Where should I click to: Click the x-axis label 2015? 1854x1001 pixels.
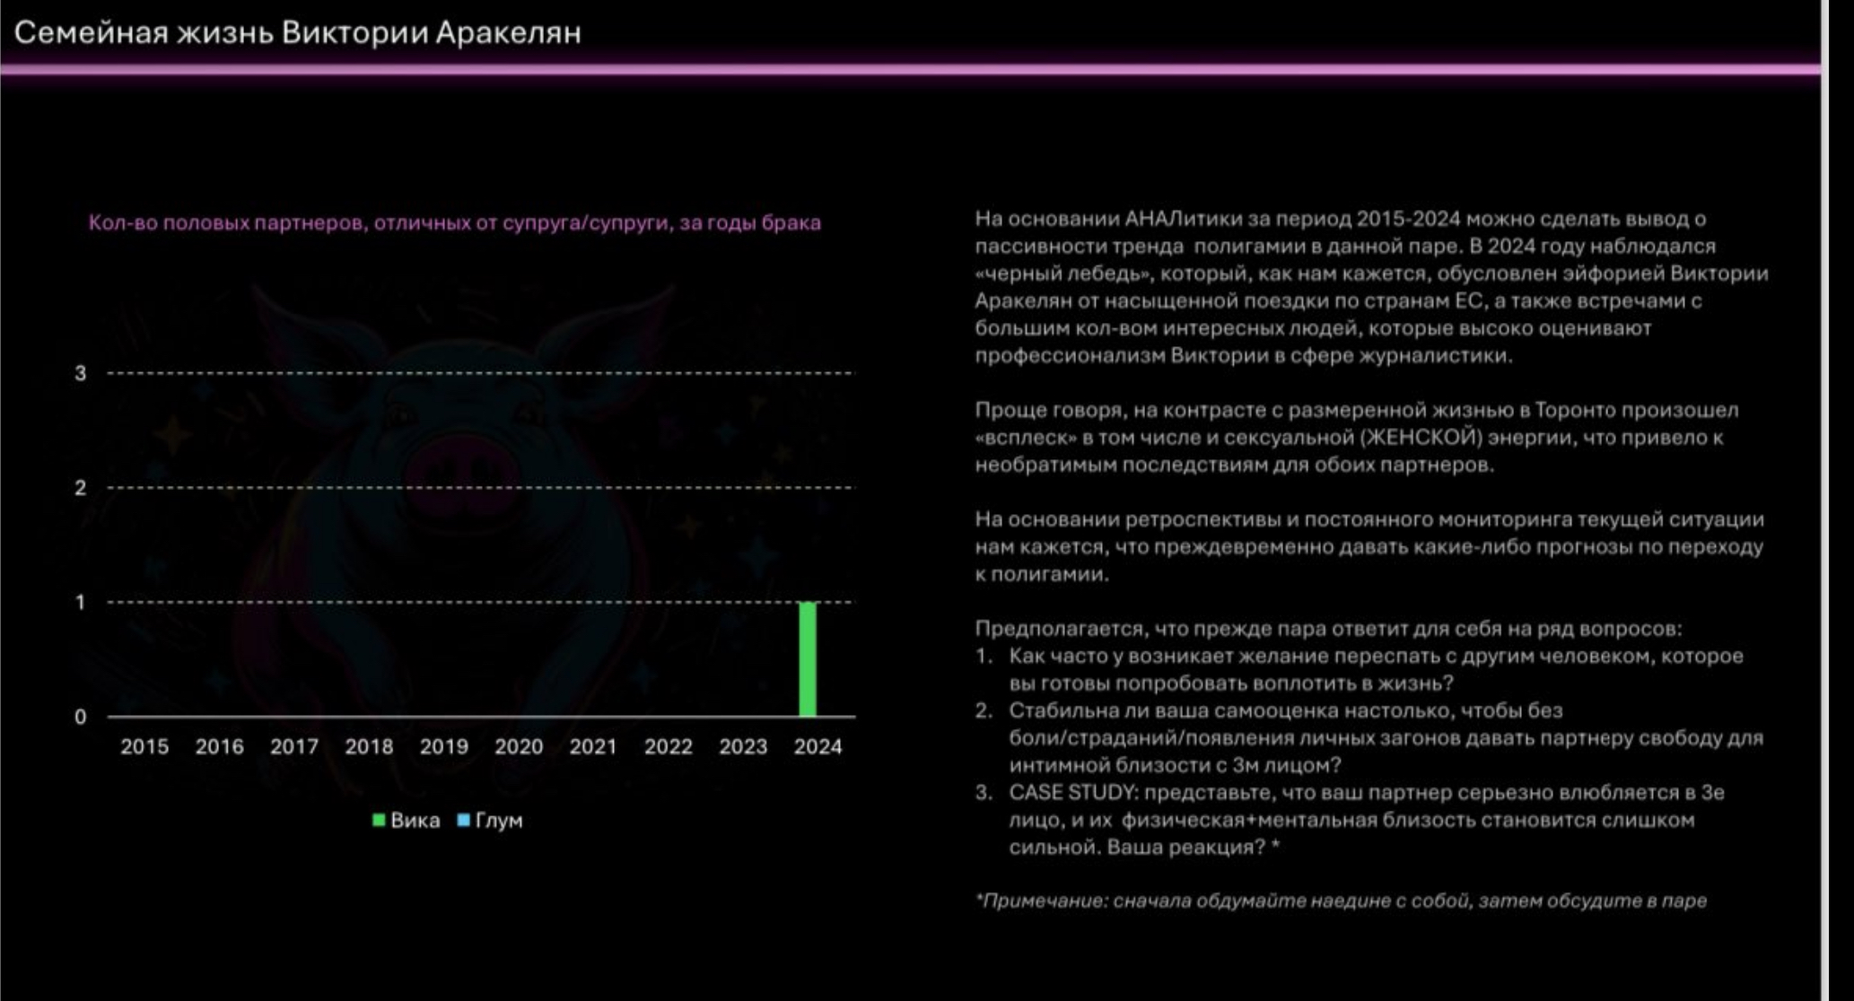tap(144, 746)
